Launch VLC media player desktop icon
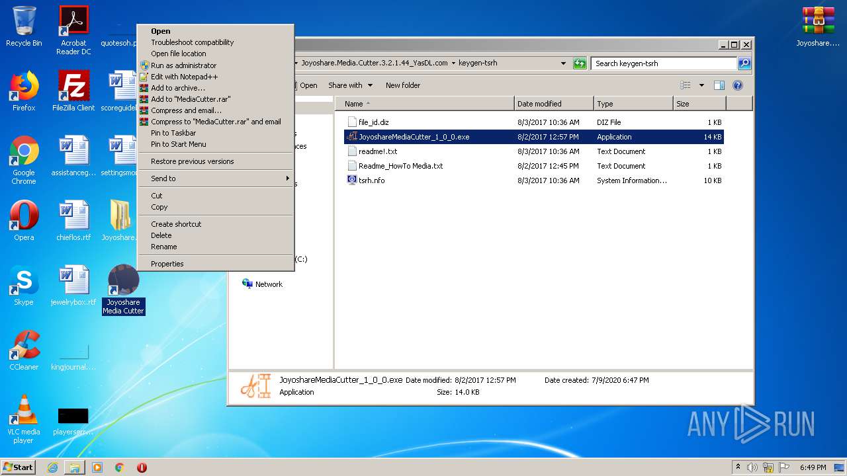Image resolution: width=847 pixels, height=476 pixels. point(24,419)
